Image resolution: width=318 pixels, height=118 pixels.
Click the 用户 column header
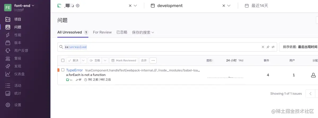[292, 60]
